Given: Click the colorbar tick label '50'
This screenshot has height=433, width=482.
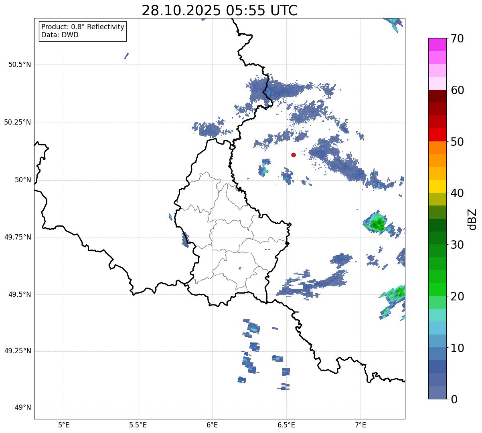Looking at the screenshot, I should point(457,142).
